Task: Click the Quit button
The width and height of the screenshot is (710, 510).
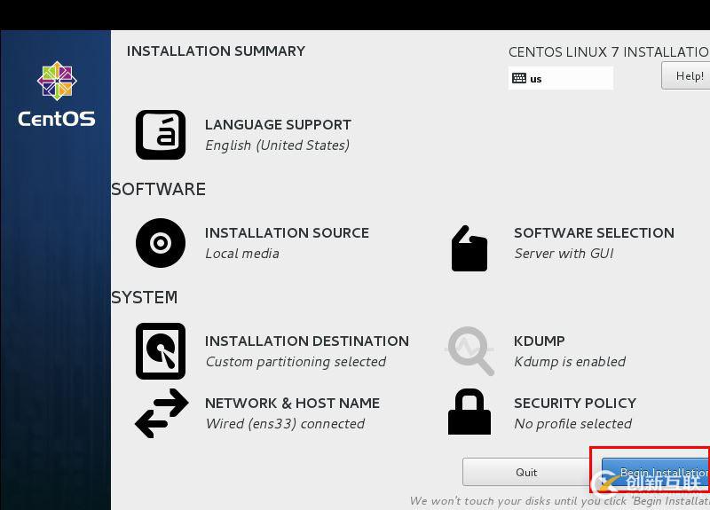Action: [526, 472]
